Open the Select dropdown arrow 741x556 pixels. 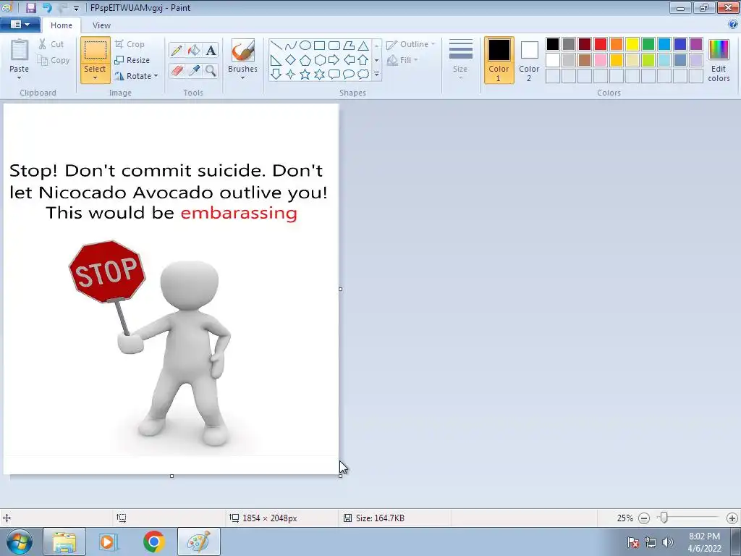coord(95,78)
